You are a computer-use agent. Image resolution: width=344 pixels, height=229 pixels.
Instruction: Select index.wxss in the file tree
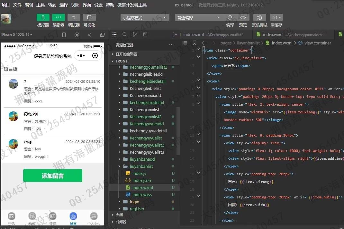[142, 195]
